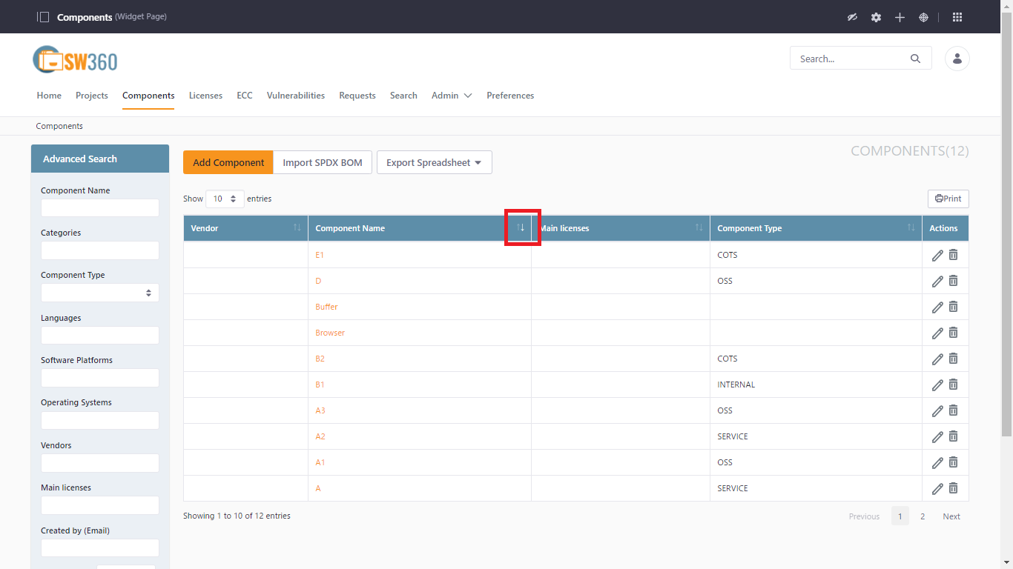The height and width of the screenshot is (569, 1013).
Task: Click the Add Component button
Action: [x=228, y=162]
